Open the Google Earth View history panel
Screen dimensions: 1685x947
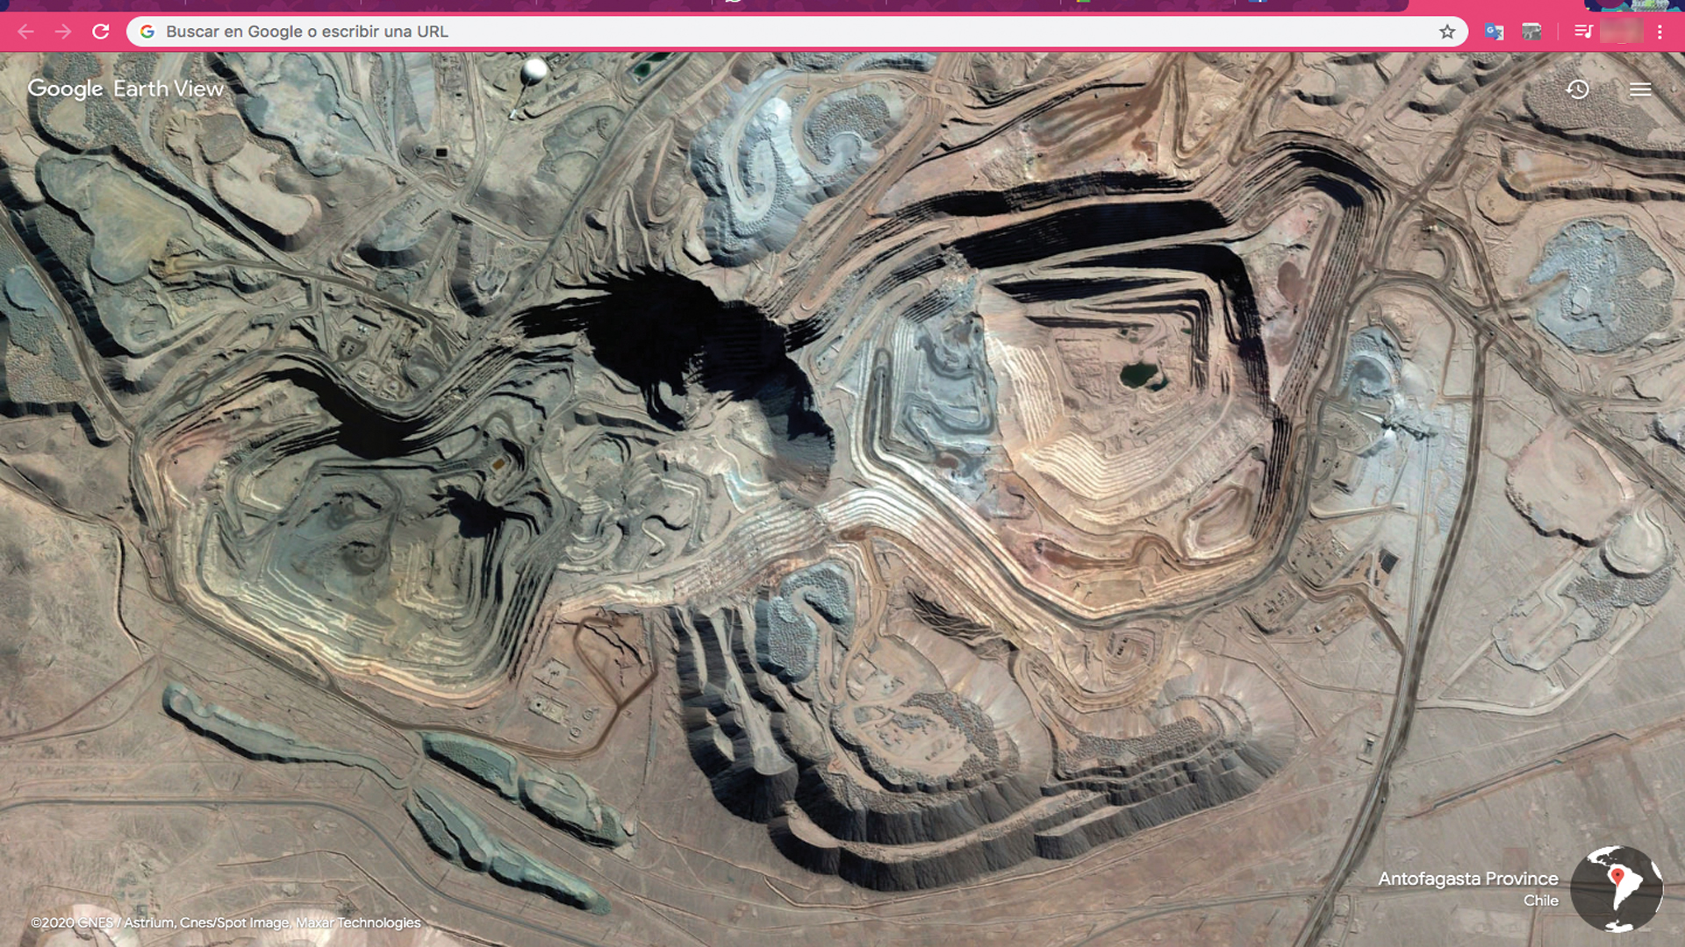click(1578, 89)
